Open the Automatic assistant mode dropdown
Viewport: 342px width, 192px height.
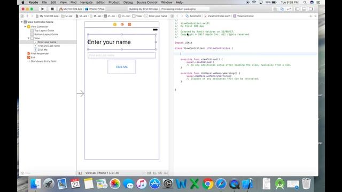click(193, 16)
